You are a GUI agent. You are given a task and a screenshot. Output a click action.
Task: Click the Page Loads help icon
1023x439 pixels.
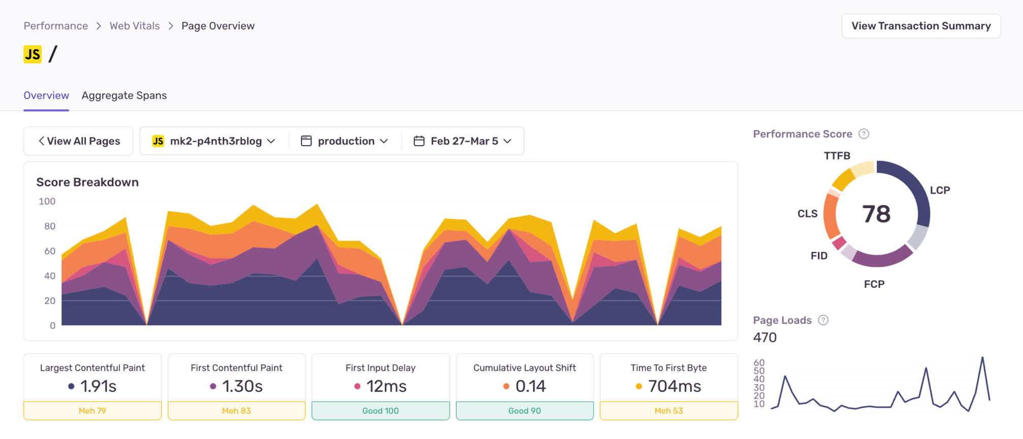tap(823, 320)
